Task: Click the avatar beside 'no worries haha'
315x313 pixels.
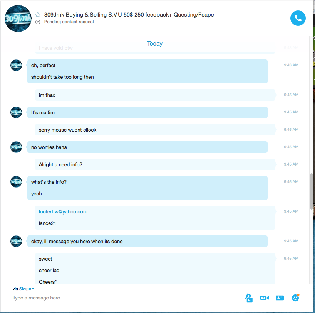Action: click(16, 147)
